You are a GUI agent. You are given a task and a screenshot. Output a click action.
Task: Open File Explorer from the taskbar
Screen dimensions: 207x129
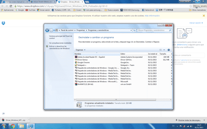pyautogui.click(x=22, y=126)
